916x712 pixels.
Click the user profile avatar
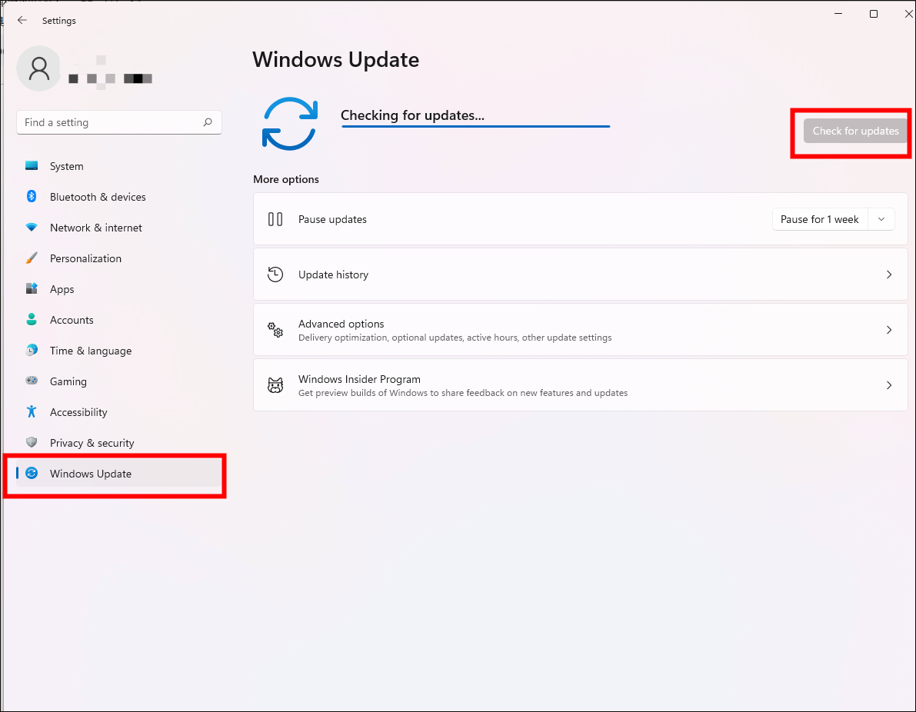tap(38, 68)
